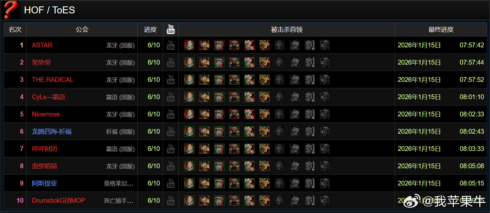490x213 pixels.
Task: Open THE RADICAL guild page
Action: [53, 80]
